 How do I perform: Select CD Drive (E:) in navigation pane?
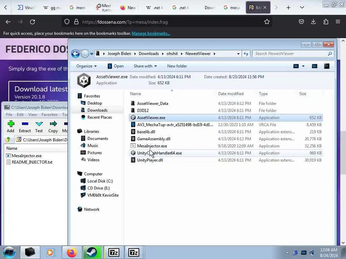point(98,188)
